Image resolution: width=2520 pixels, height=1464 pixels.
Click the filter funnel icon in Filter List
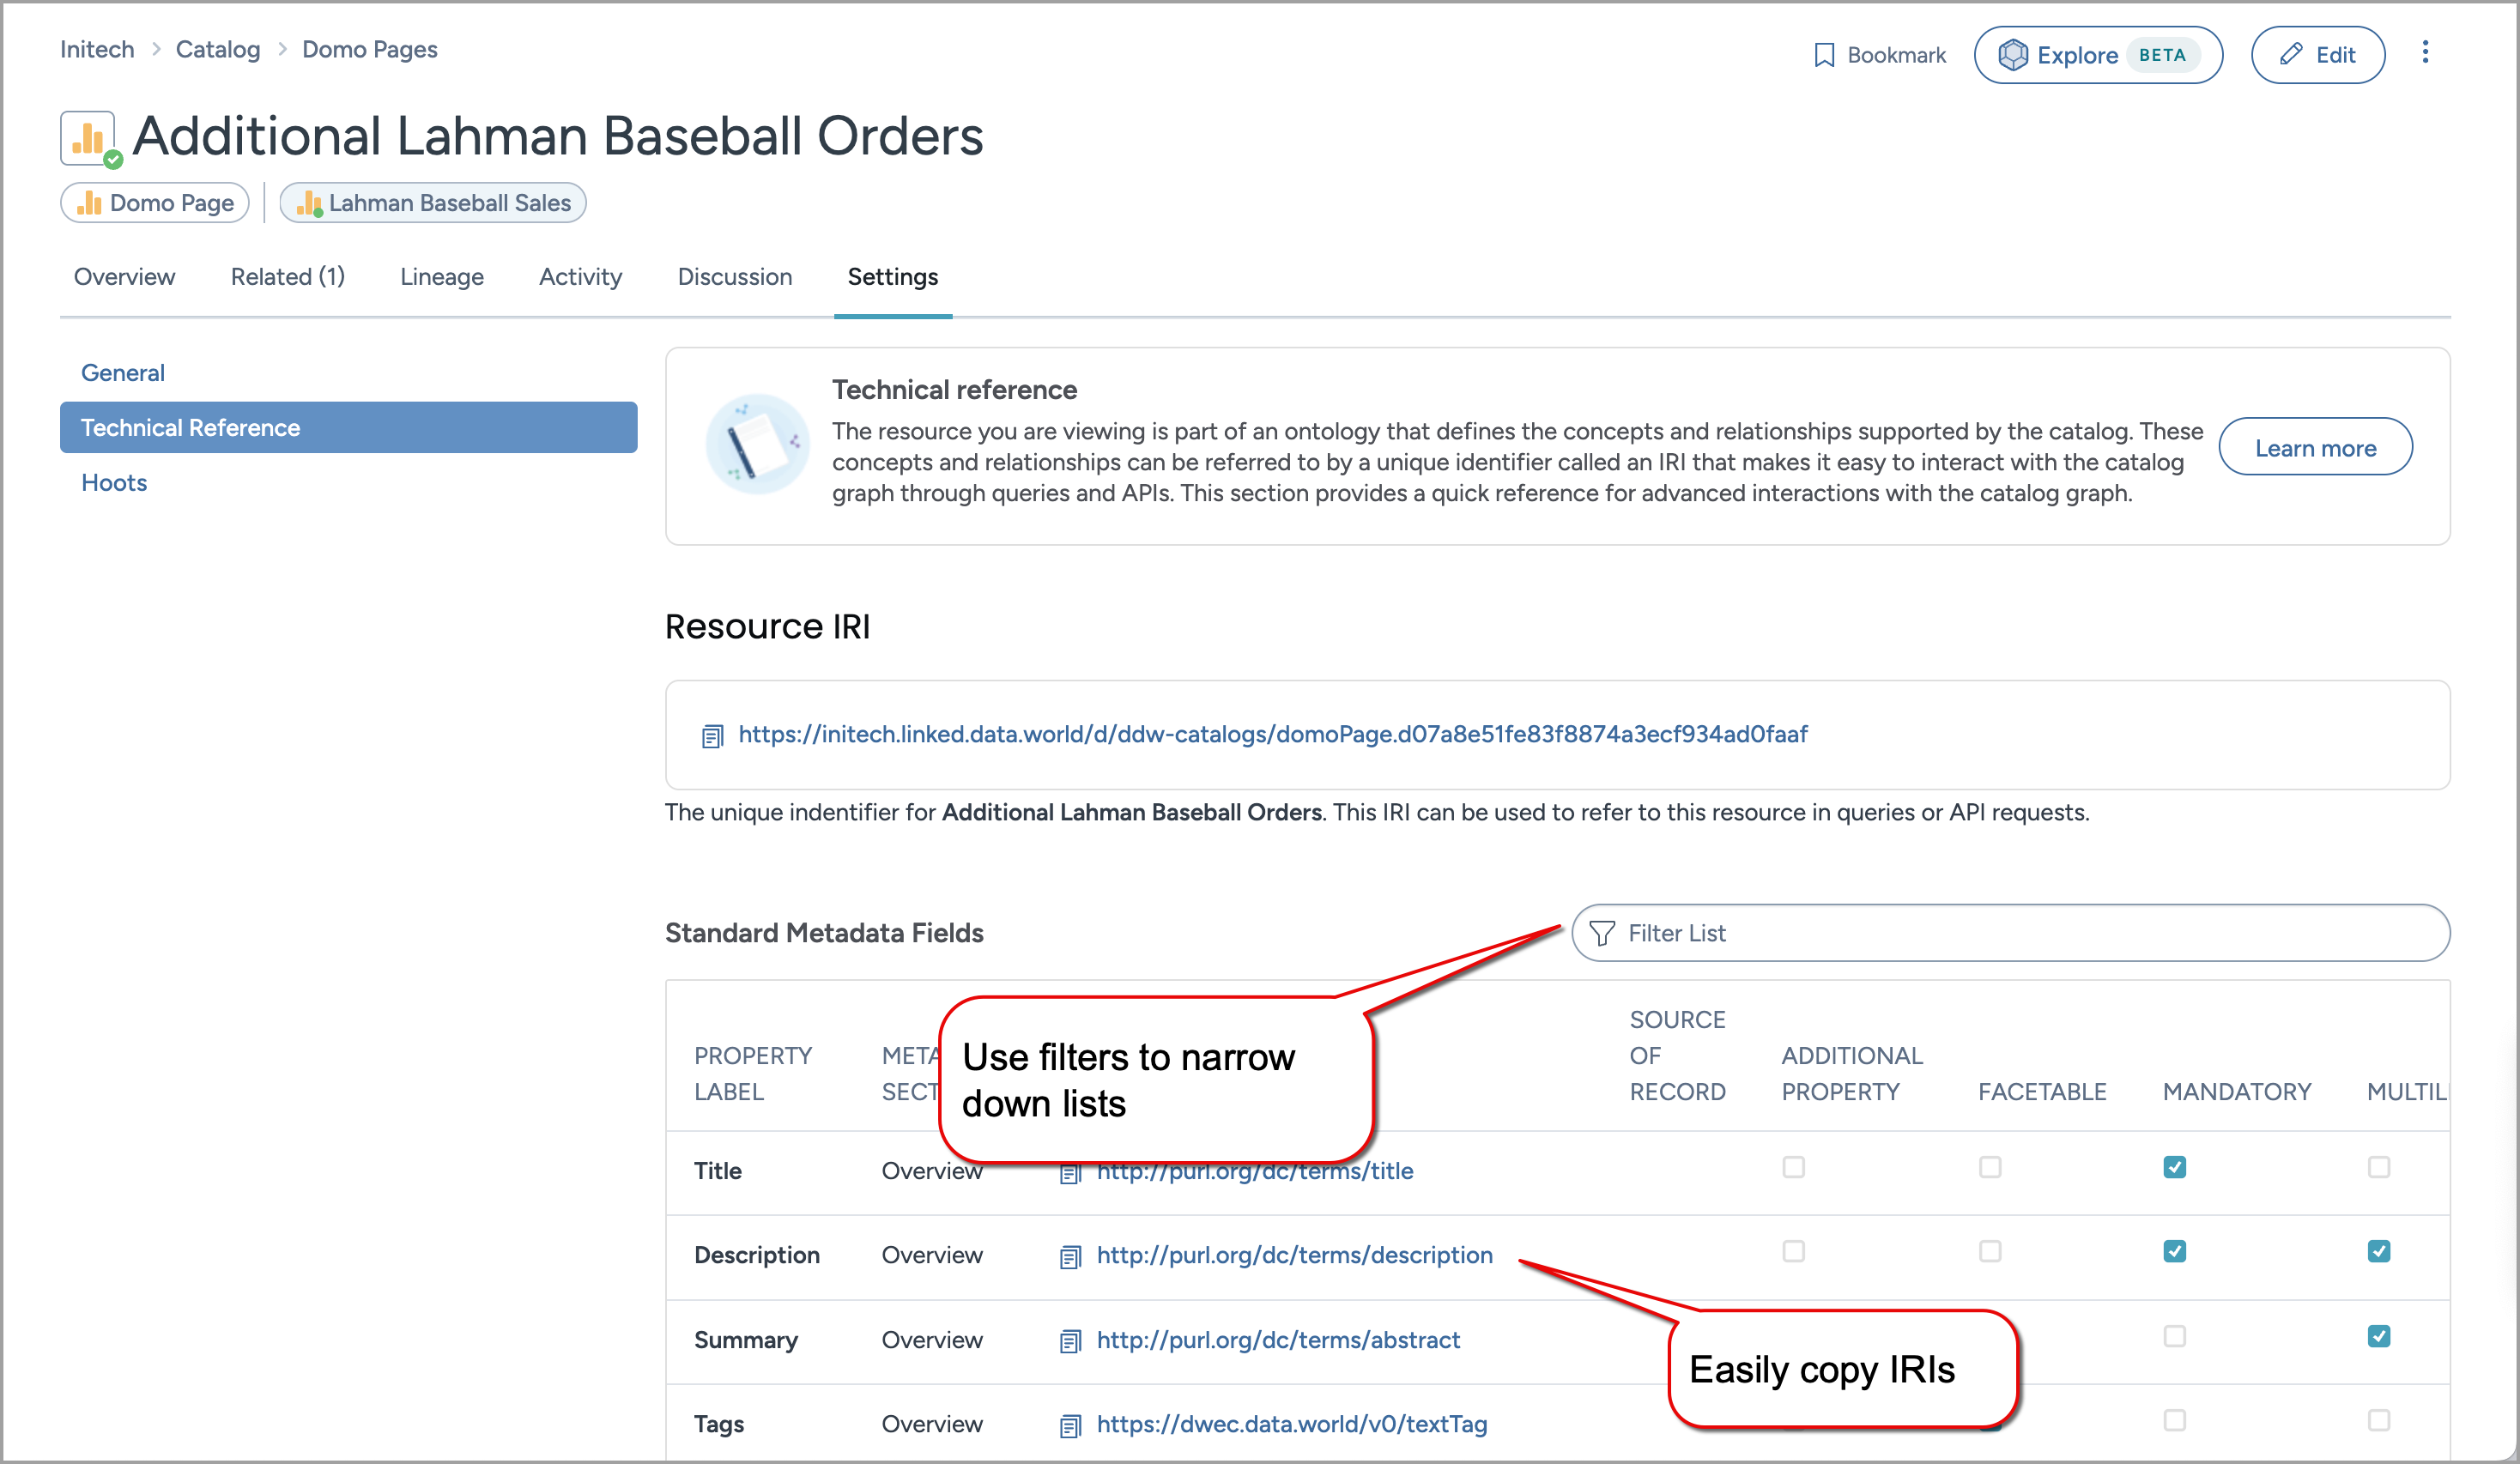click(x=1604, y=932)
